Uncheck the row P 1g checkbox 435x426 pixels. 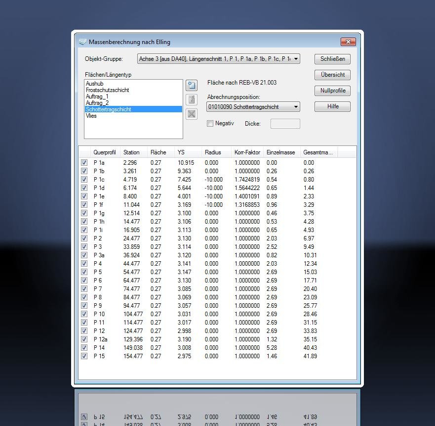pos(84,213)
